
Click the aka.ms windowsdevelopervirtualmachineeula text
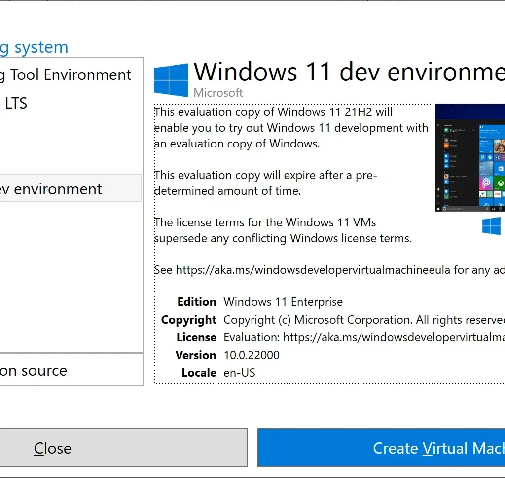click(x=313, y=270)
